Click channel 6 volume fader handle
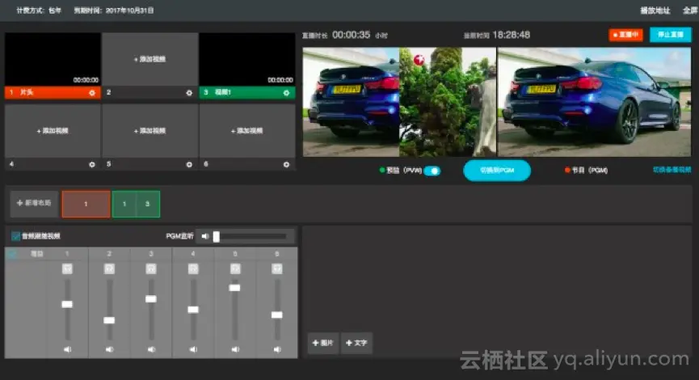The width and height of the screenshot is (699, 380). [x=277, y=315]
